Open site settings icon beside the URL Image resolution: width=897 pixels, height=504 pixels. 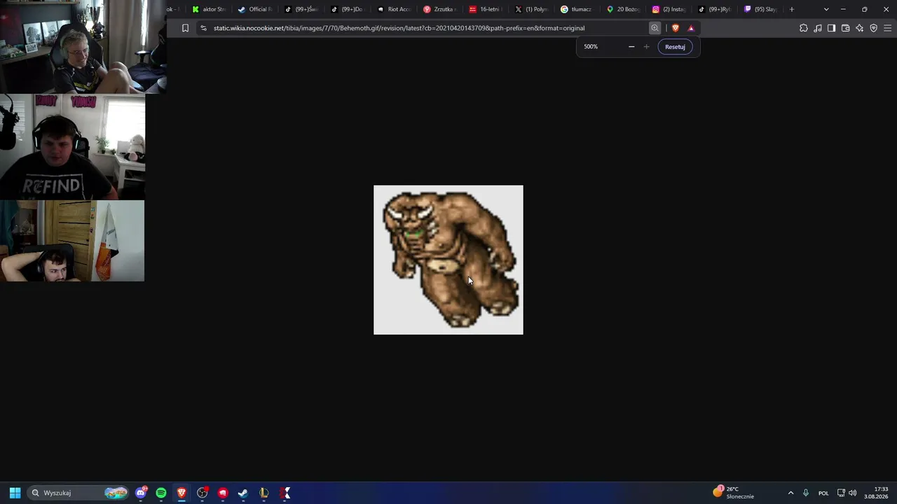(203, 28)
